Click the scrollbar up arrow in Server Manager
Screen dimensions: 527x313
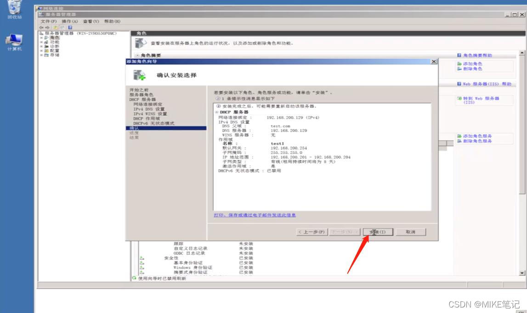pyautogui.click(x=522, y=53)
